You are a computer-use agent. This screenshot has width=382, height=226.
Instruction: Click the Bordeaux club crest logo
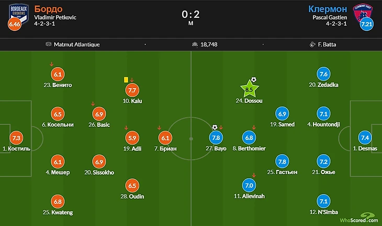pyautogui.click(x=17, y=14)
